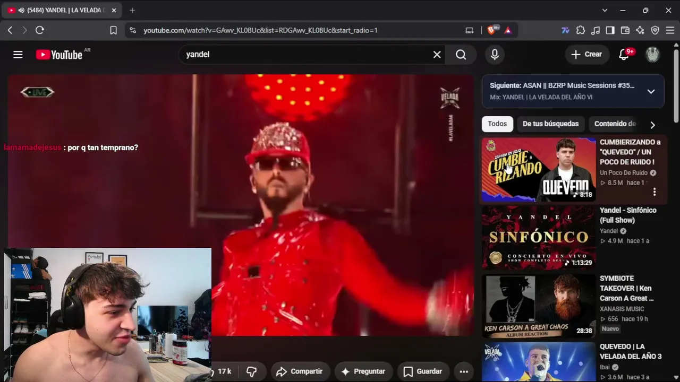
Task: Open the Crear menu
Action: click(586, 55)
